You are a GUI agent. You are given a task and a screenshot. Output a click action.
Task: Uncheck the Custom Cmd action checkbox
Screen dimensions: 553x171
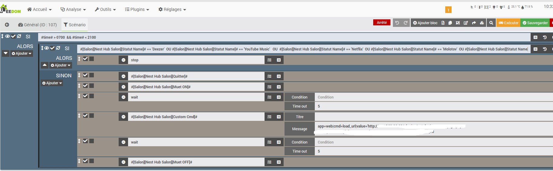[x=85, y=115]
